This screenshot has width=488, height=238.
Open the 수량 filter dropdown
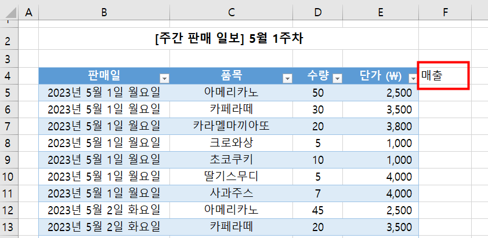click(337, 79)
